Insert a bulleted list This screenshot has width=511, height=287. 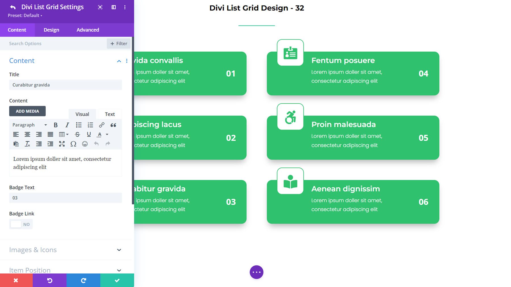79,125
